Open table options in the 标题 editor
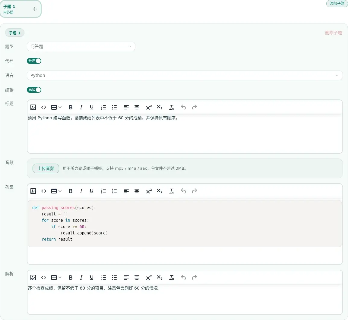Viewport: 348px width, 320px height. (x=56, y=107)
